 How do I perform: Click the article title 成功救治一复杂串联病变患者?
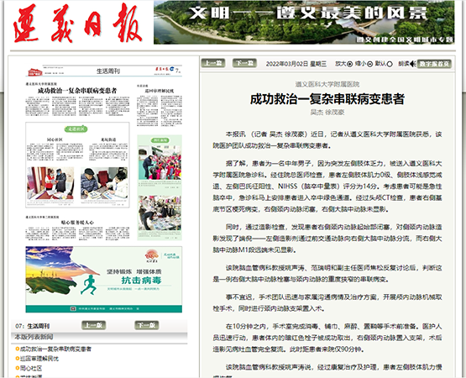pos(327,99)
